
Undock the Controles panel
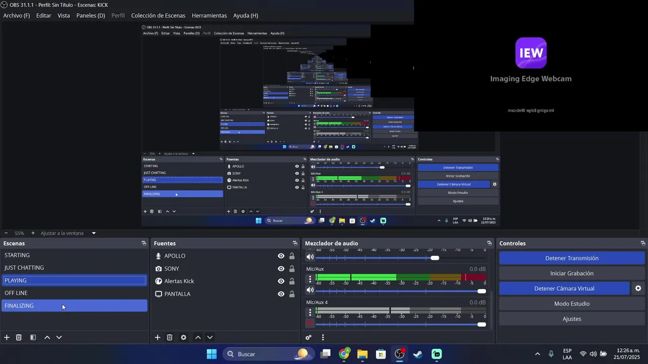(x=643, y=243)
